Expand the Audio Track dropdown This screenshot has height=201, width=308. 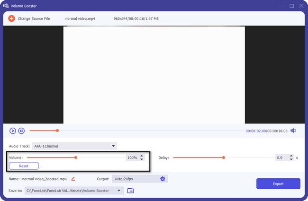pyautogui.click(x=113, y=146)
